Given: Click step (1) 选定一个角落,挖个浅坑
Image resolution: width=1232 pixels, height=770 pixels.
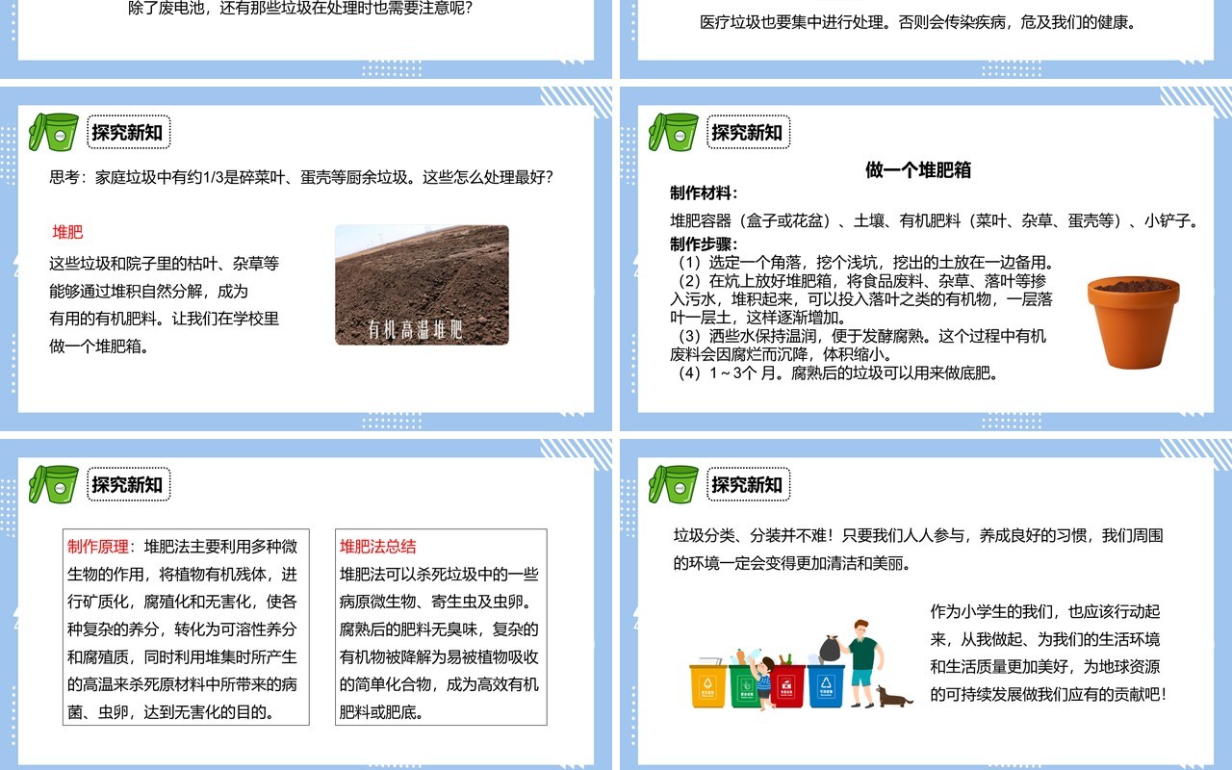Looking at the screenshot, I should (863, 262).
